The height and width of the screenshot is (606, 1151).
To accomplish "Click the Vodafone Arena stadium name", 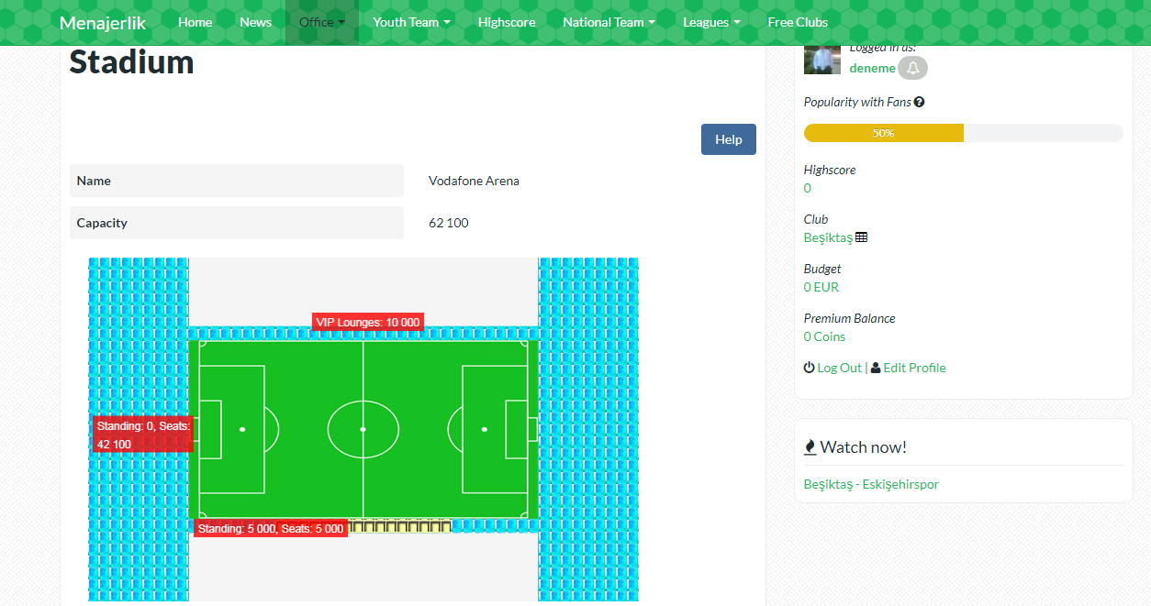I will pyautogui.click(x=474, y=181).
